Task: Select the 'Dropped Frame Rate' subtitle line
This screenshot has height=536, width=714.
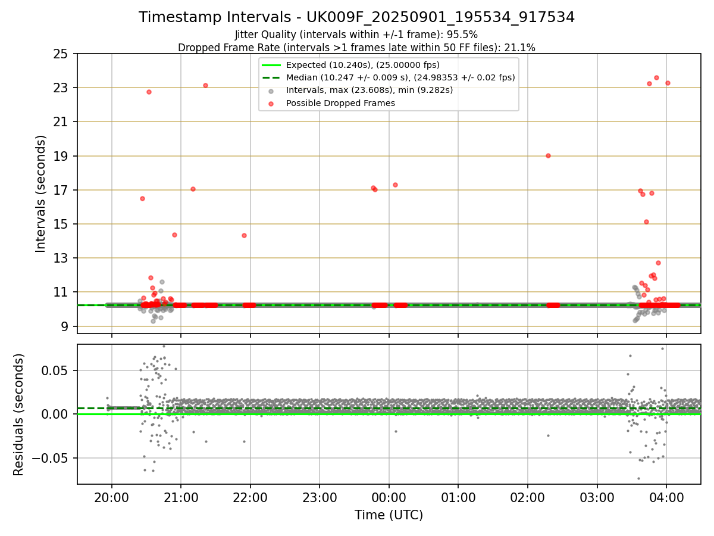Action: click(x=357, y=48)
